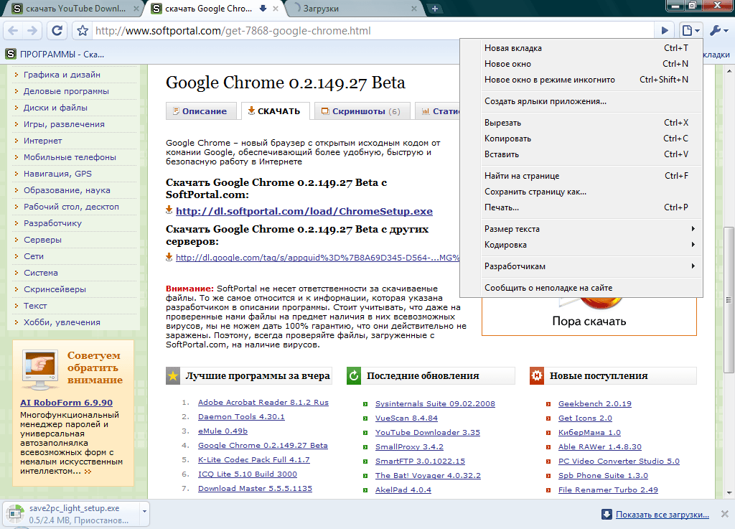
Task: Download ChromeSetup.exe from softportal link
Action: tap(304, 211)
